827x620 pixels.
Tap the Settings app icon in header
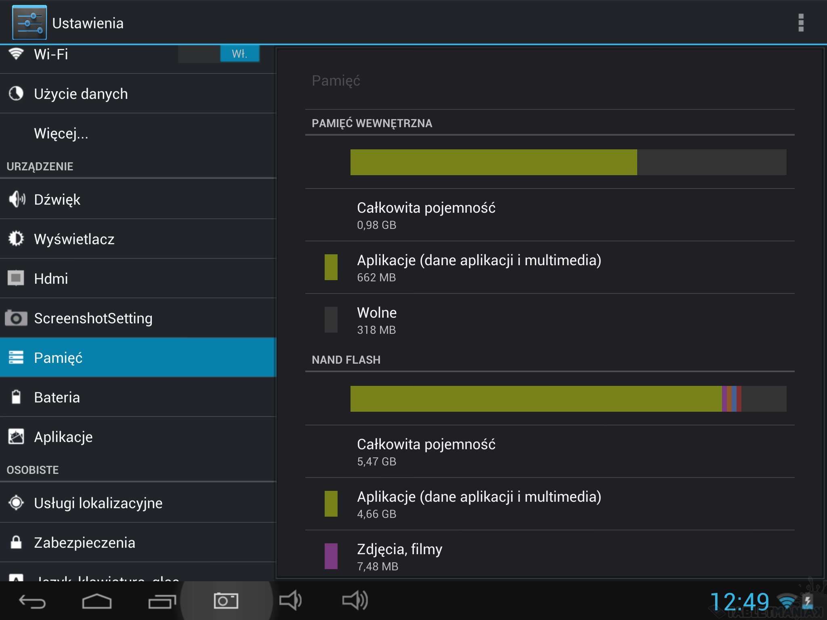coord(29,23)
